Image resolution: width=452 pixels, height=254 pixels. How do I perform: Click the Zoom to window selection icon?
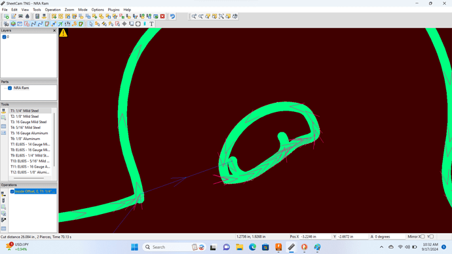point(221,16)
